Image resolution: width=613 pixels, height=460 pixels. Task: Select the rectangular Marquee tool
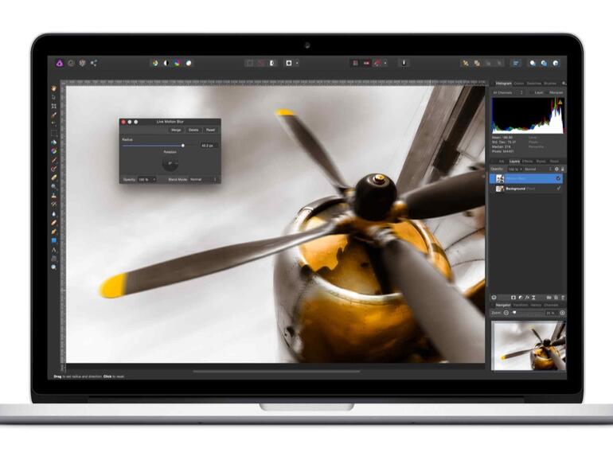coord(54,133)
